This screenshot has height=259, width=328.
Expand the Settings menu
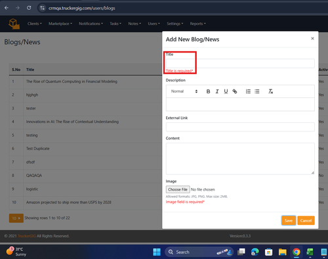[175, 24]
